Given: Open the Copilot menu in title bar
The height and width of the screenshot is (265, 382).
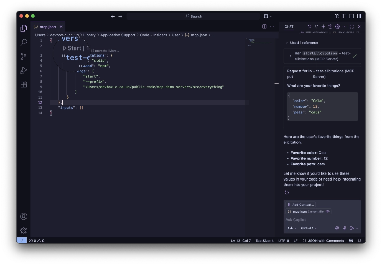Looking at the screenshot, I should 267,16.
